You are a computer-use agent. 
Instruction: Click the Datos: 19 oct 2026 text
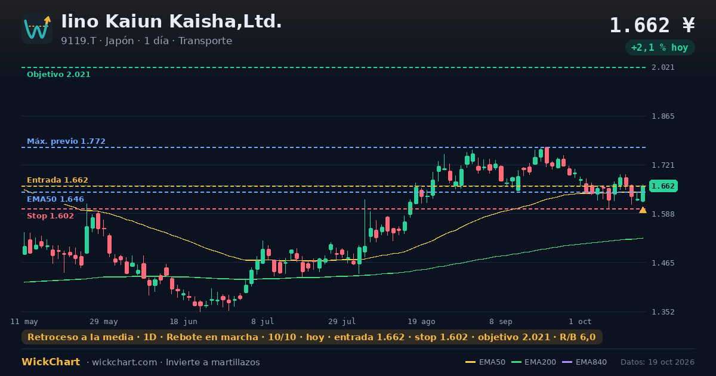click(658, 362)
